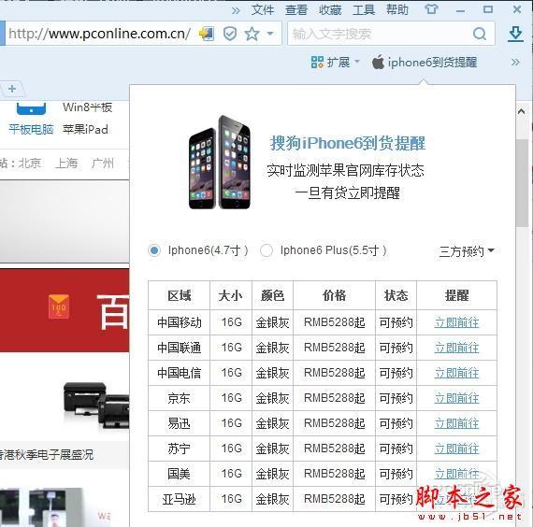Click the 国美 row label
The width and height of the screenshot is (533, 527).
tap(180, 474)
